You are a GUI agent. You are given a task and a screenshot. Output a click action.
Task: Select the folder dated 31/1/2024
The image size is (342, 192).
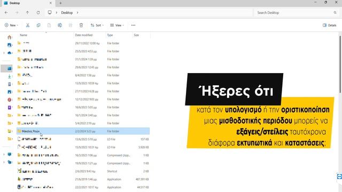tap(83, 59)
